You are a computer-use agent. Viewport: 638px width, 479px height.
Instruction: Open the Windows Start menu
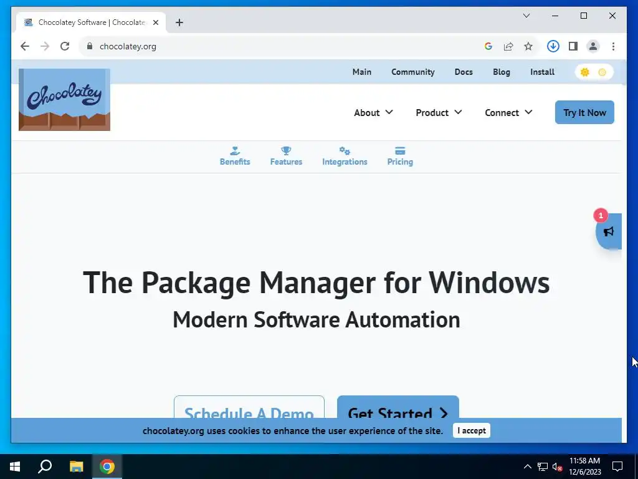pyautogui.click(x=15, y=467)
